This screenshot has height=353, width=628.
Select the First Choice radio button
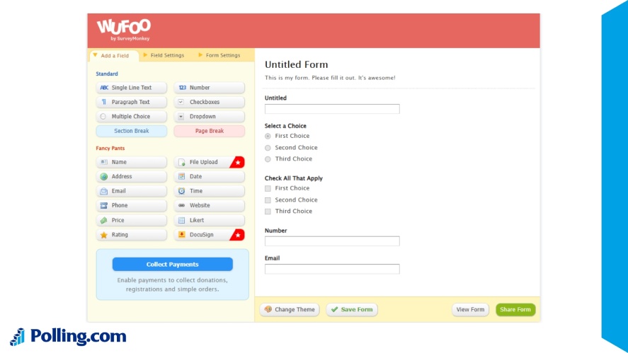[268, 136]
